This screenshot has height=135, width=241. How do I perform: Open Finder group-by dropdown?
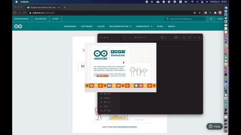coord(177,37)
